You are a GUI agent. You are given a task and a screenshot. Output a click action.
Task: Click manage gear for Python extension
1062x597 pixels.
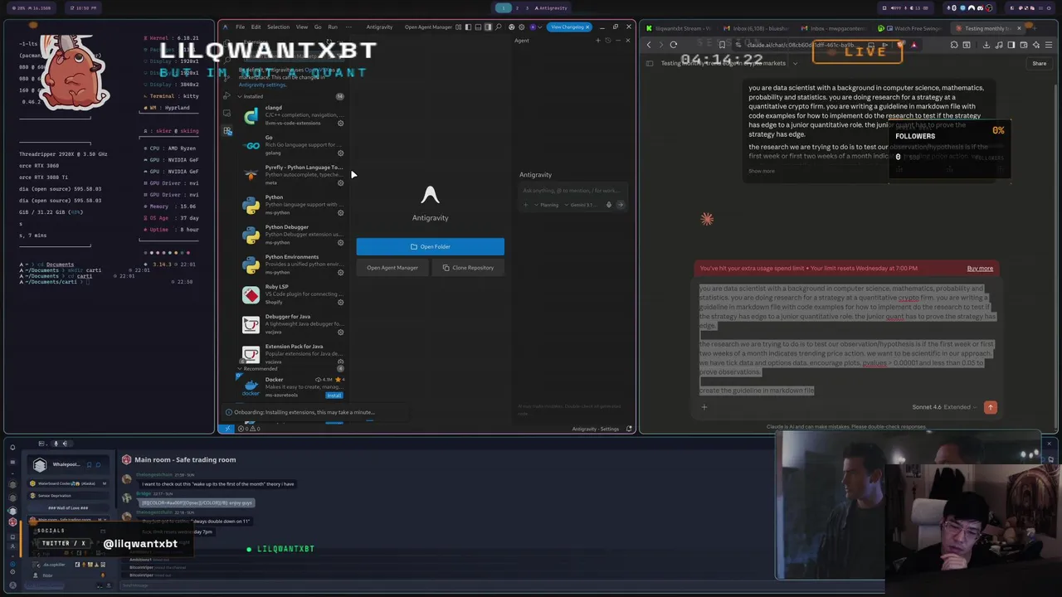[340, 212]
